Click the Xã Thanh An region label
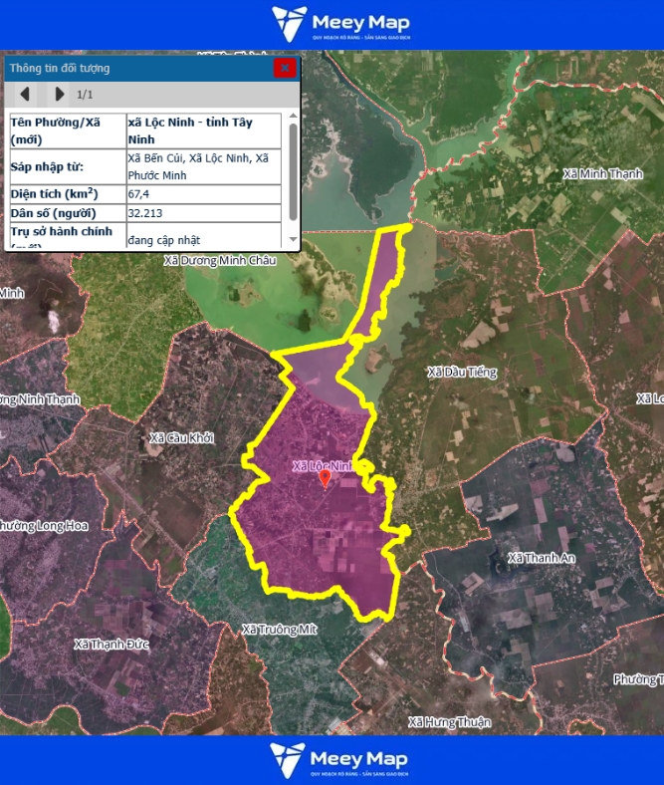The height and width of the screenshot is (785, 664). point(541,558)
